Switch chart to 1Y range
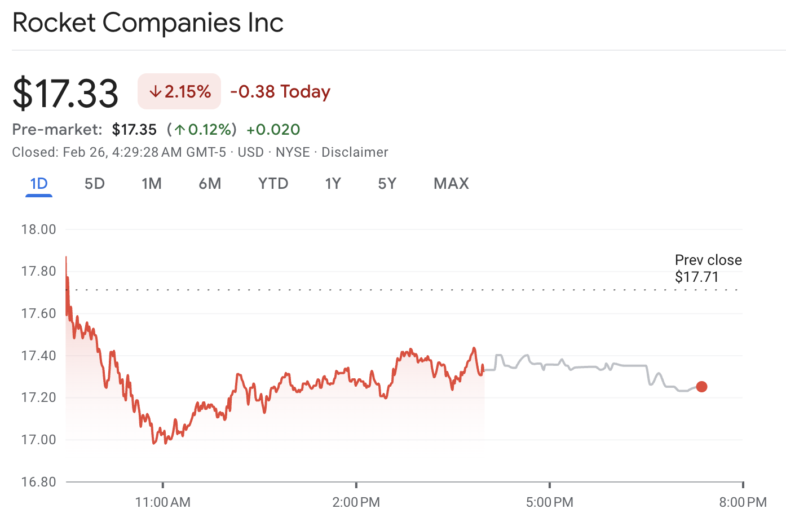The height and width of the screenshot is (522, 786). pyautogui.click(x=333, y=184)
